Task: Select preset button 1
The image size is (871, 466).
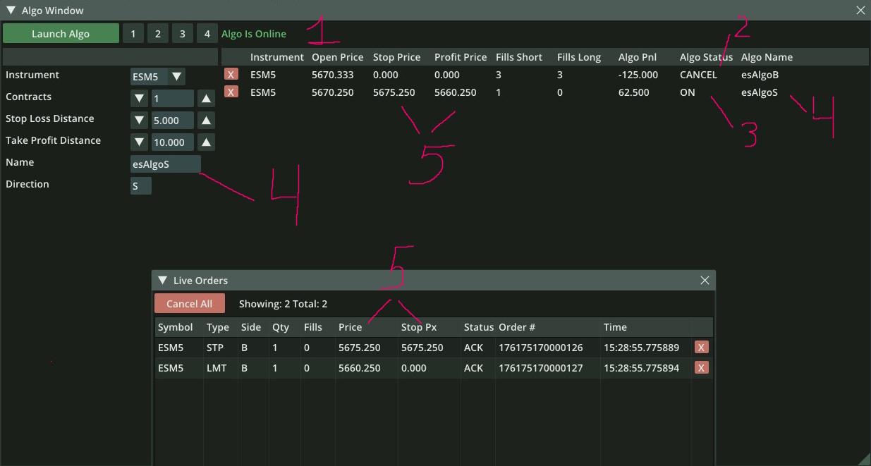Action: click(x=133, y=34)
